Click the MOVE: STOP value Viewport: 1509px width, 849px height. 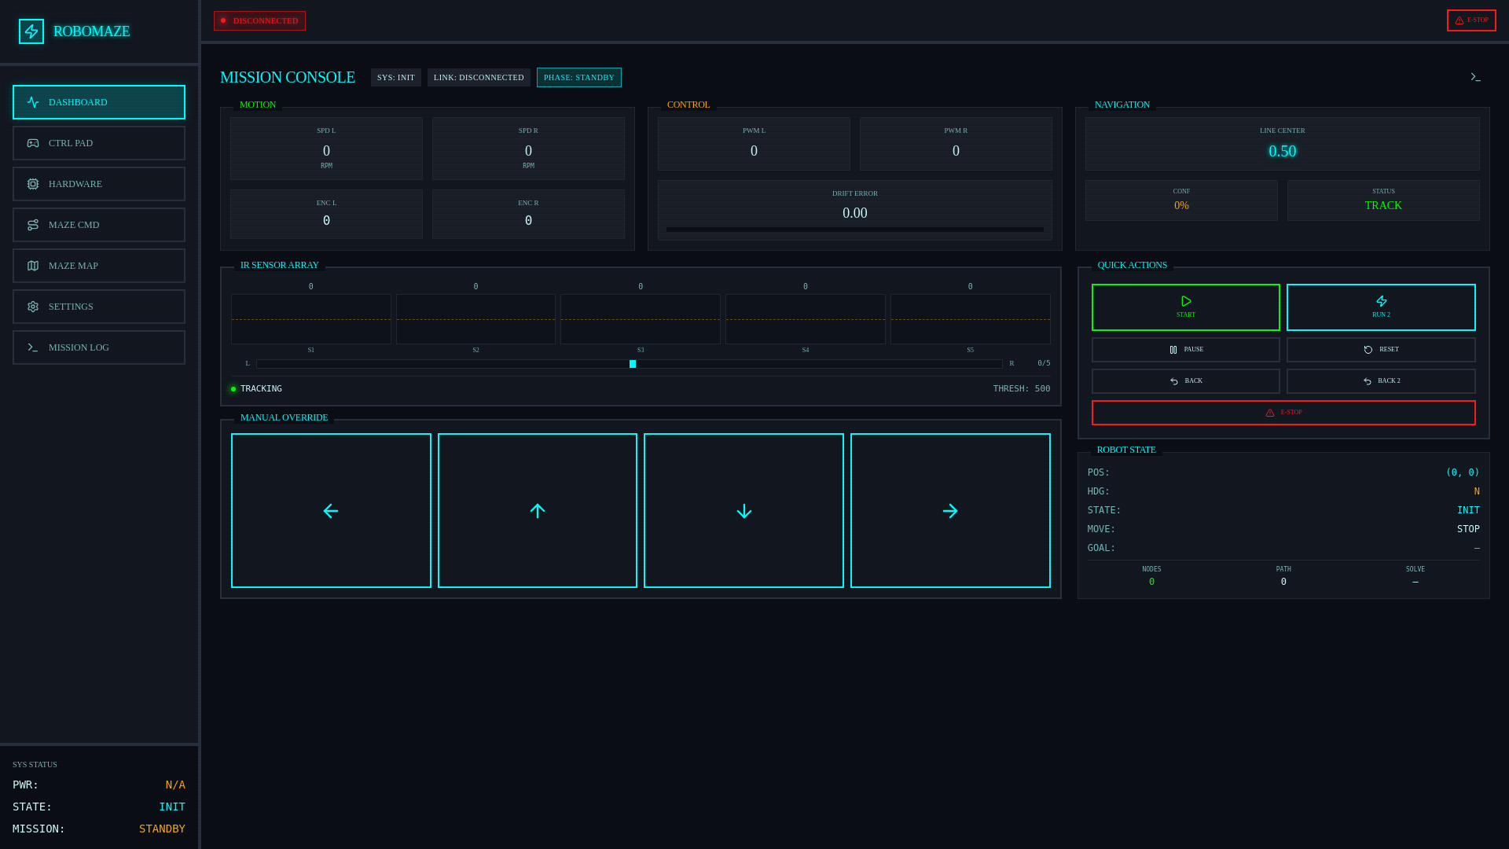pos(1468,529)
